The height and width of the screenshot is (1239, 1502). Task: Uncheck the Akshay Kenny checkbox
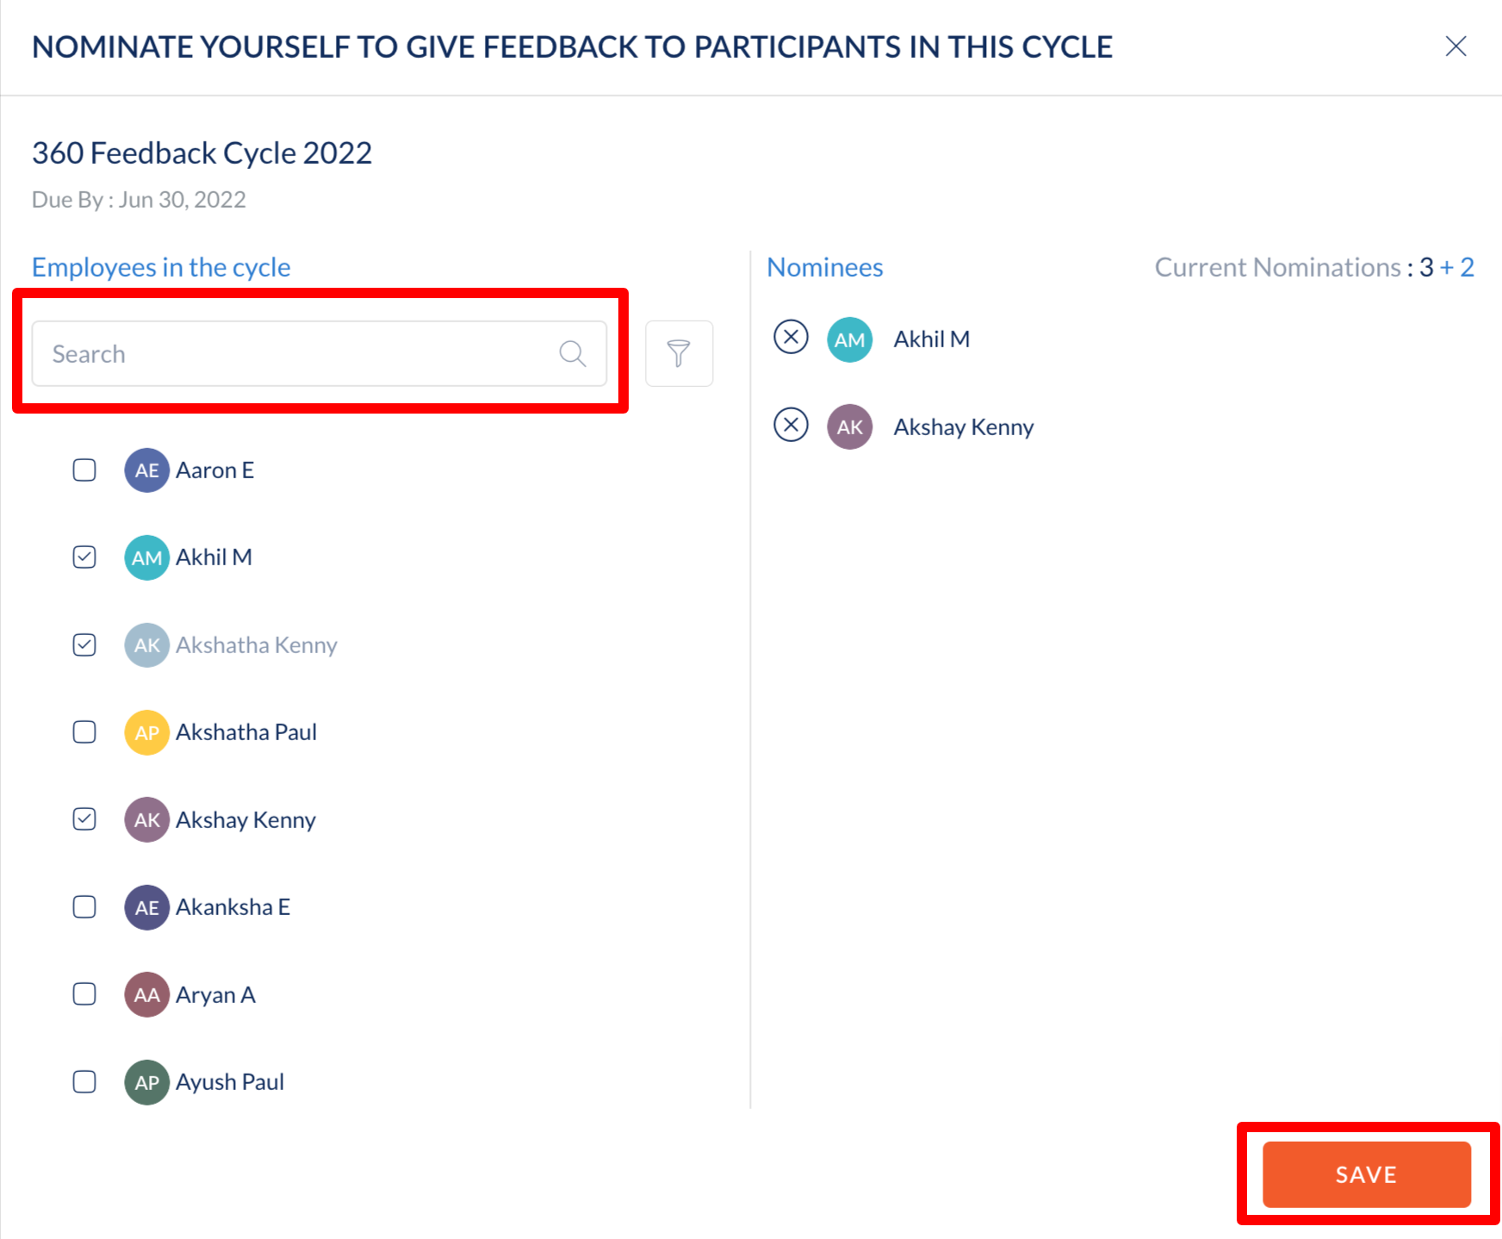click(x=84, y=819)
